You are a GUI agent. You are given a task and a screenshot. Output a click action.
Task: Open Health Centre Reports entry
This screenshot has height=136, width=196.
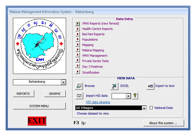point(97,29)
